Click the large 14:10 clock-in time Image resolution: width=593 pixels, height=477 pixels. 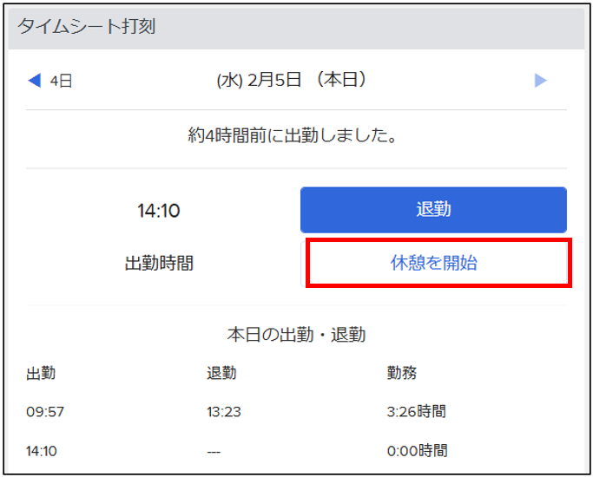pyautogui.click(x=159, y=210)
